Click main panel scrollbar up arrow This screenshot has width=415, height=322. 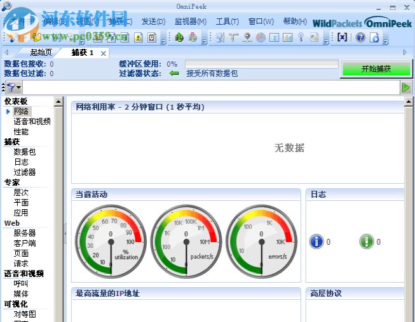point(409,101)
